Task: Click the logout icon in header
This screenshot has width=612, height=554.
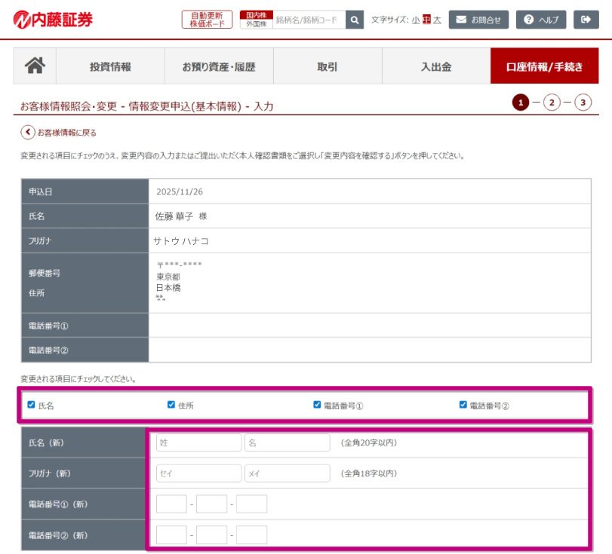Action: coord(586,20)
